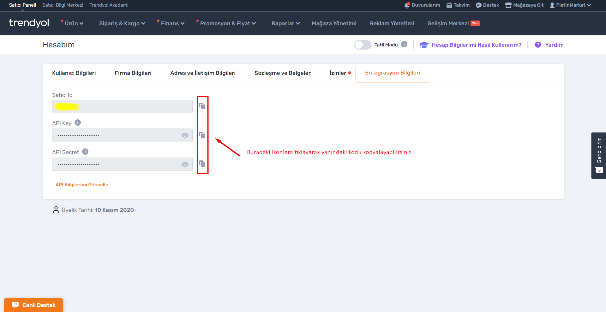Click the Hesabım page heading

tap(59, 45)
